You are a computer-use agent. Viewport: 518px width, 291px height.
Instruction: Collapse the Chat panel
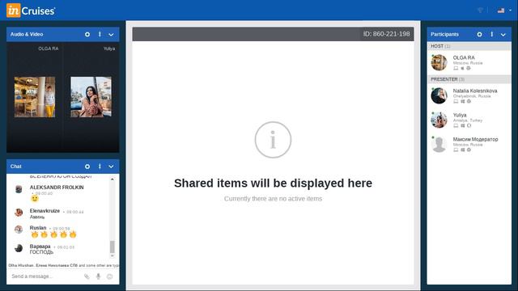point(112,167)
